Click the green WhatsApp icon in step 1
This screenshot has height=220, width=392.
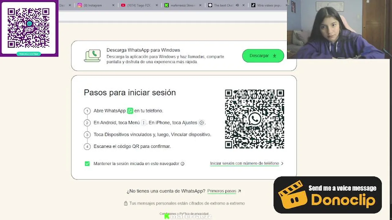point(130,111)
